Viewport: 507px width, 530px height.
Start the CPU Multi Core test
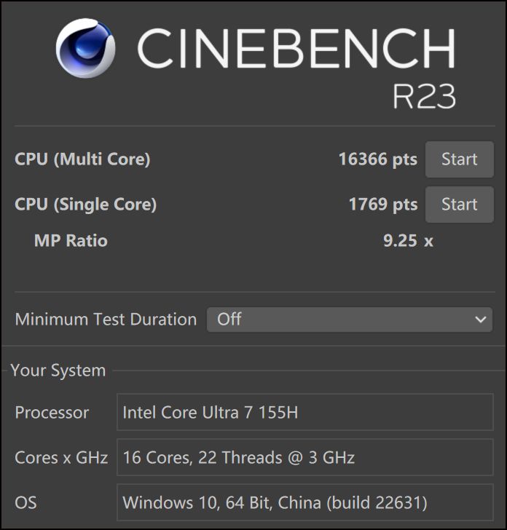(x=459, y=159)
